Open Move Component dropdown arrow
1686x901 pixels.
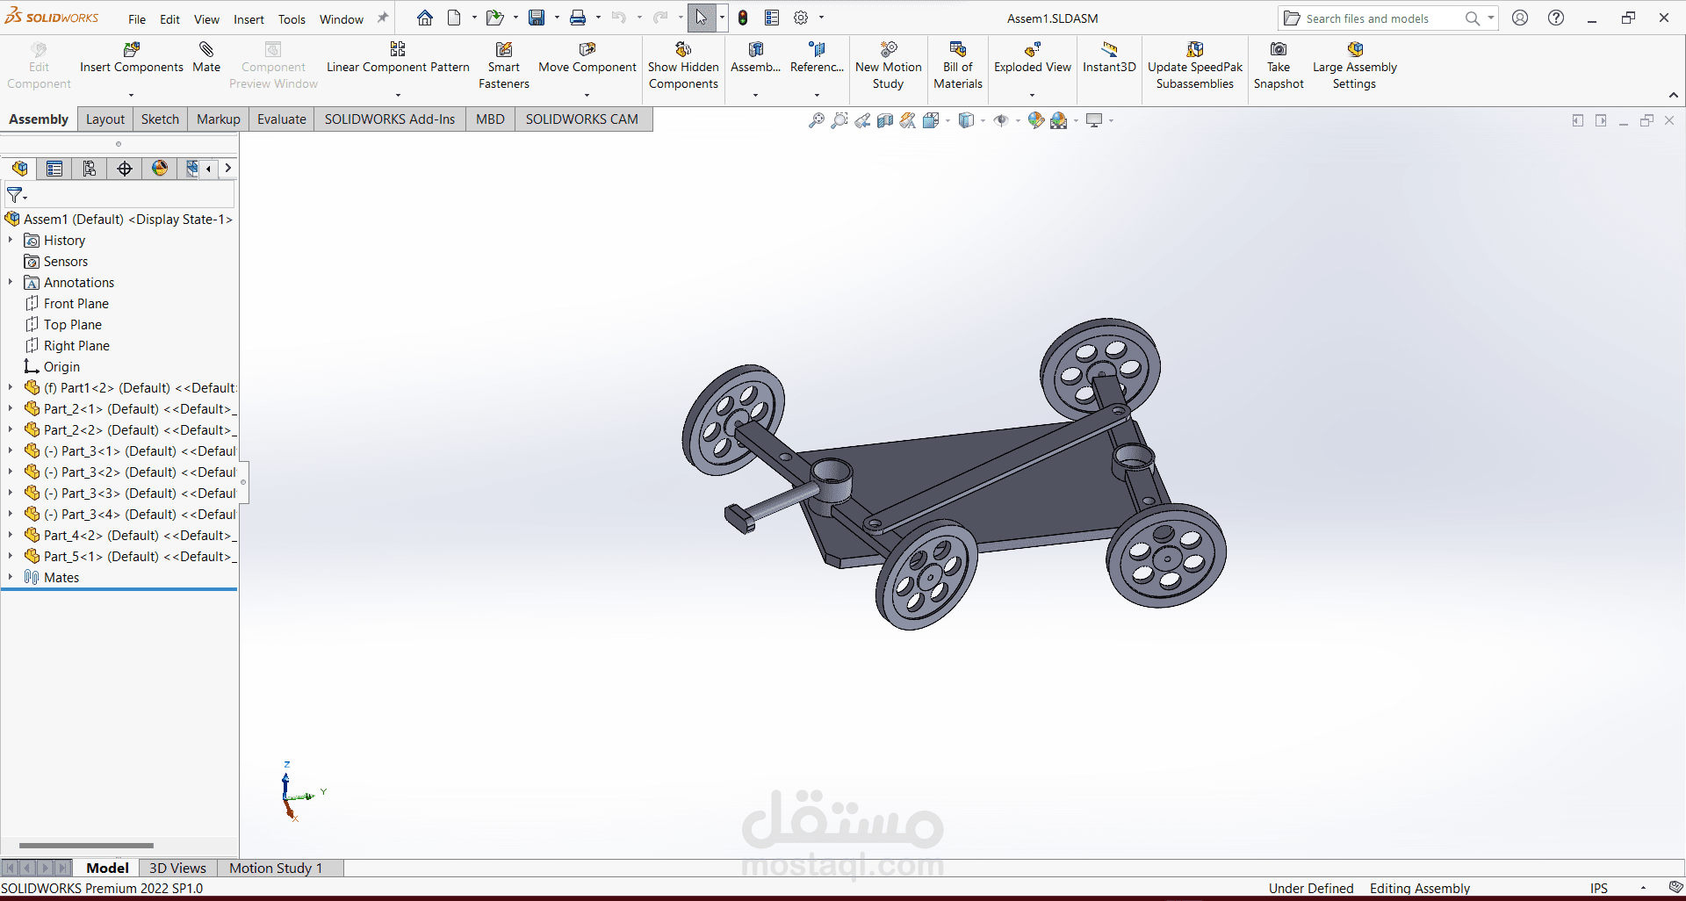[x=587, y=95]
